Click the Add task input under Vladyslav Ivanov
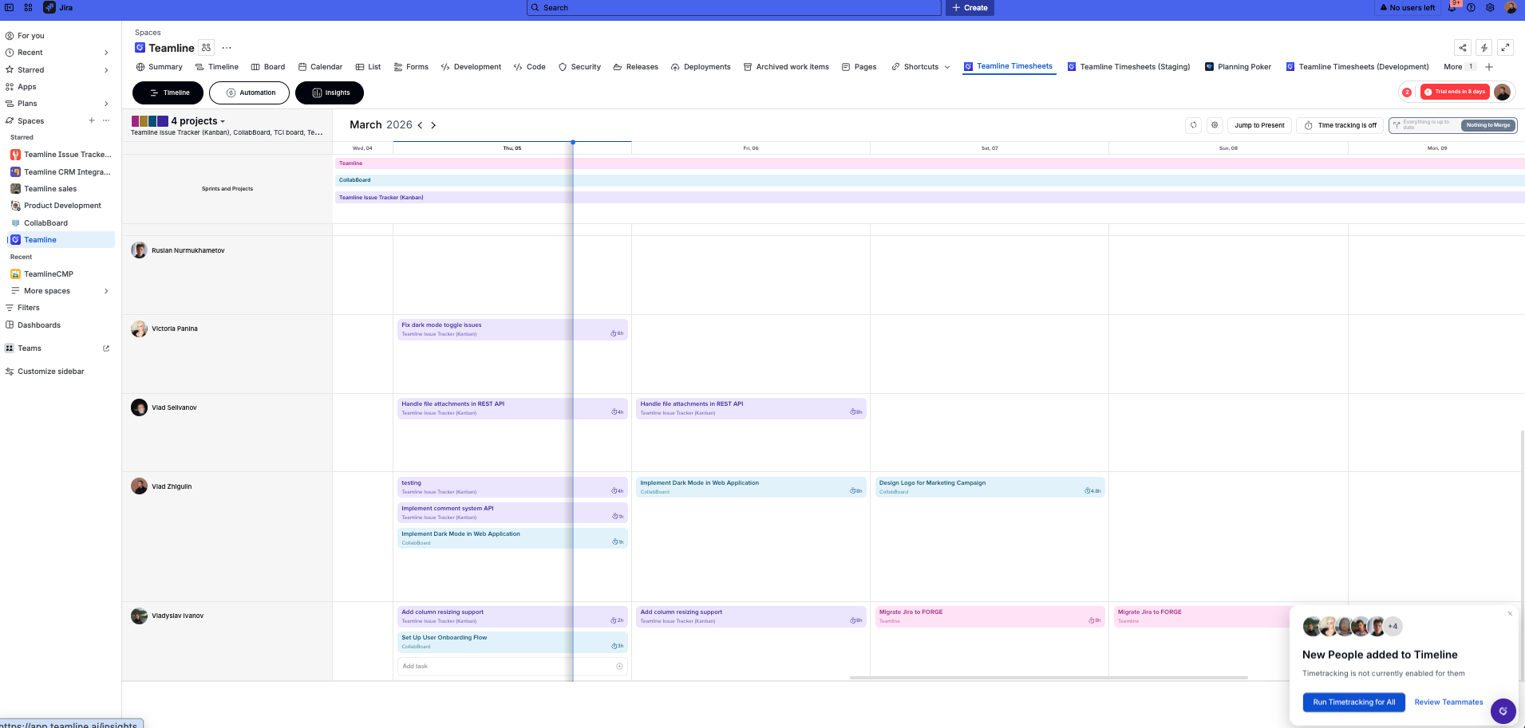The width and height of the screenshot is (1525, 728). [x=512, y=667]
